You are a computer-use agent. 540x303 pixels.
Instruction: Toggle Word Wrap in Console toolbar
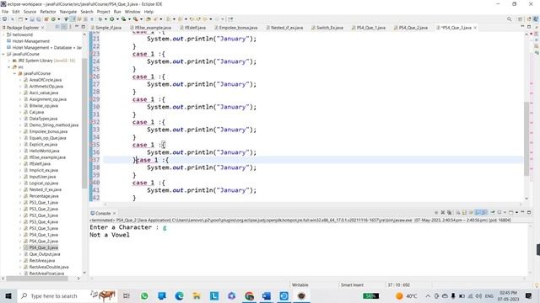(x=471, y=213)
